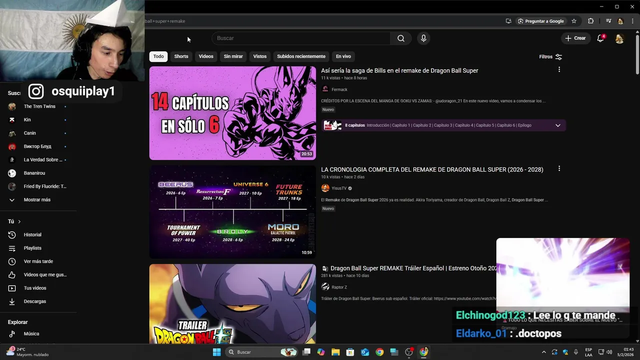Open more options for the CRONOLOGIA video

click(559, 169)
